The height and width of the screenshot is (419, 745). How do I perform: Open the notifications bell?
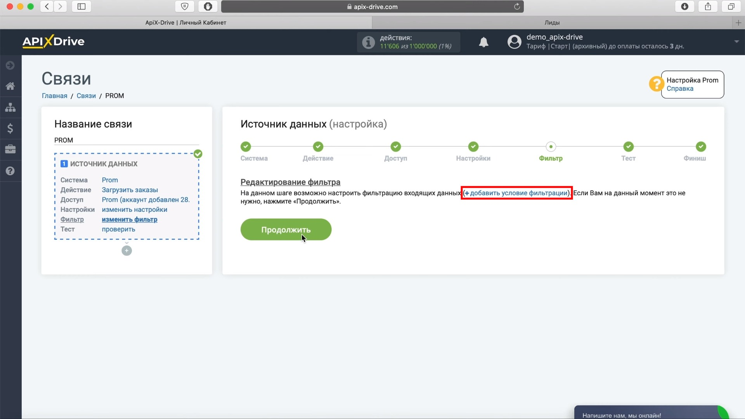coord(483,42)
